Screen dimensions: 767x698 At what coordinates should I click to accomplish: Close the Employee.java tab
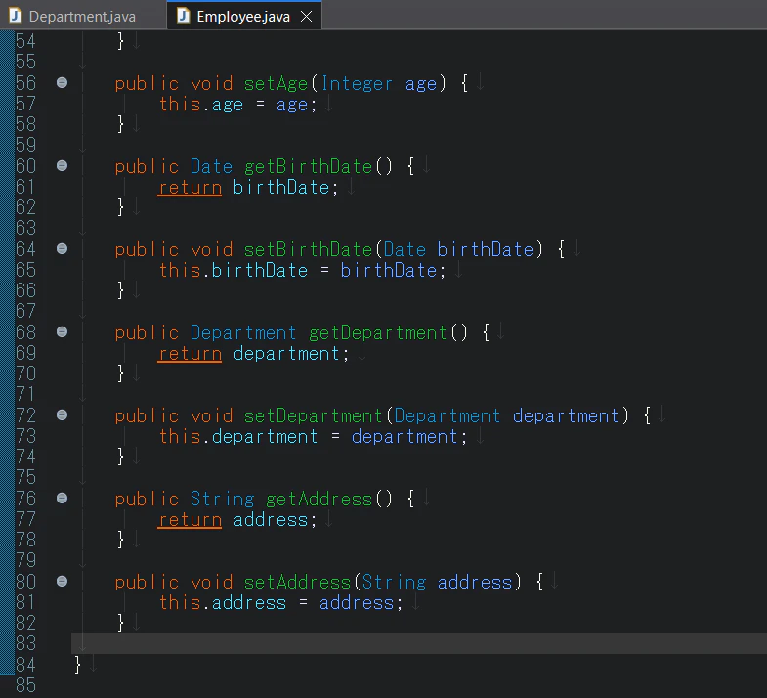pos(306,17)
